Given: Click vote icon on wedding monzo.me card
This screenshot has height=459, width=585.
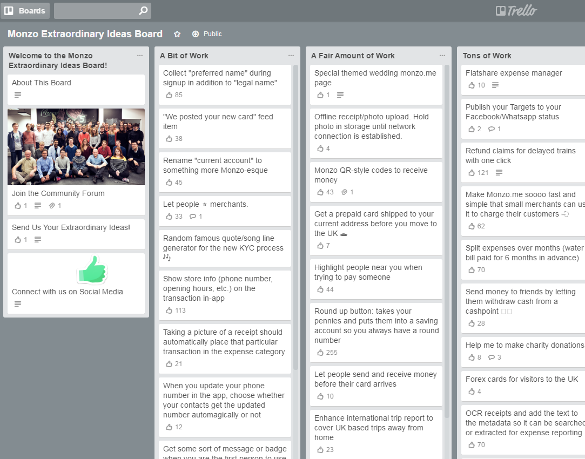Looking at the screenshot, I should (320, 95).
